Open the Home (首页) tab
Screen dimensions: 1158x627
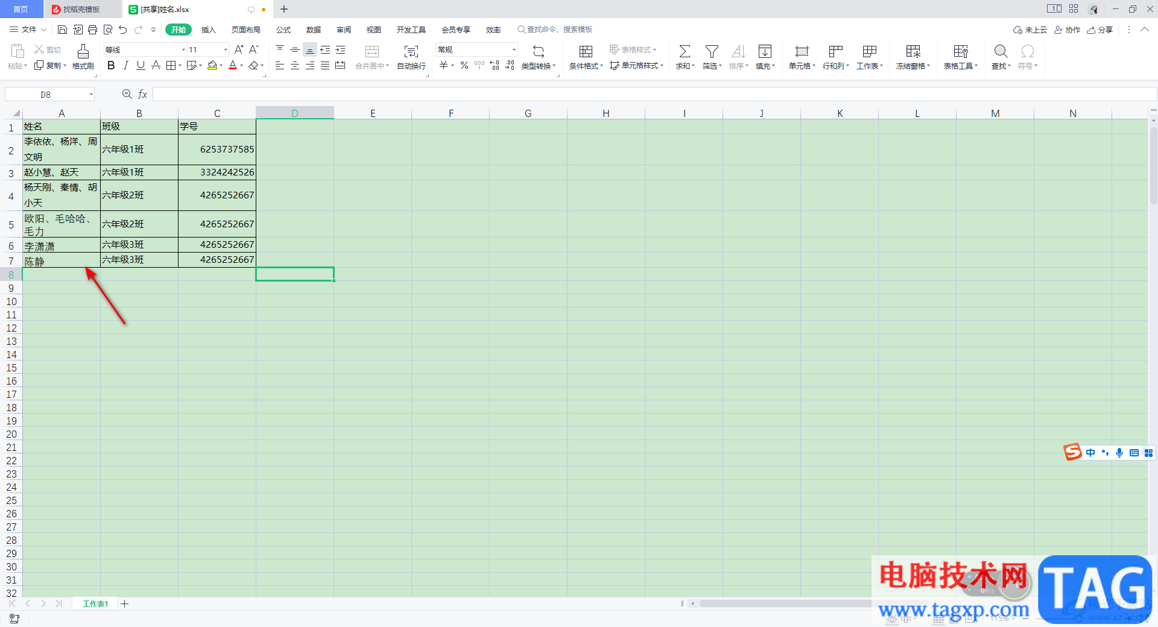(x=21, y=9)
